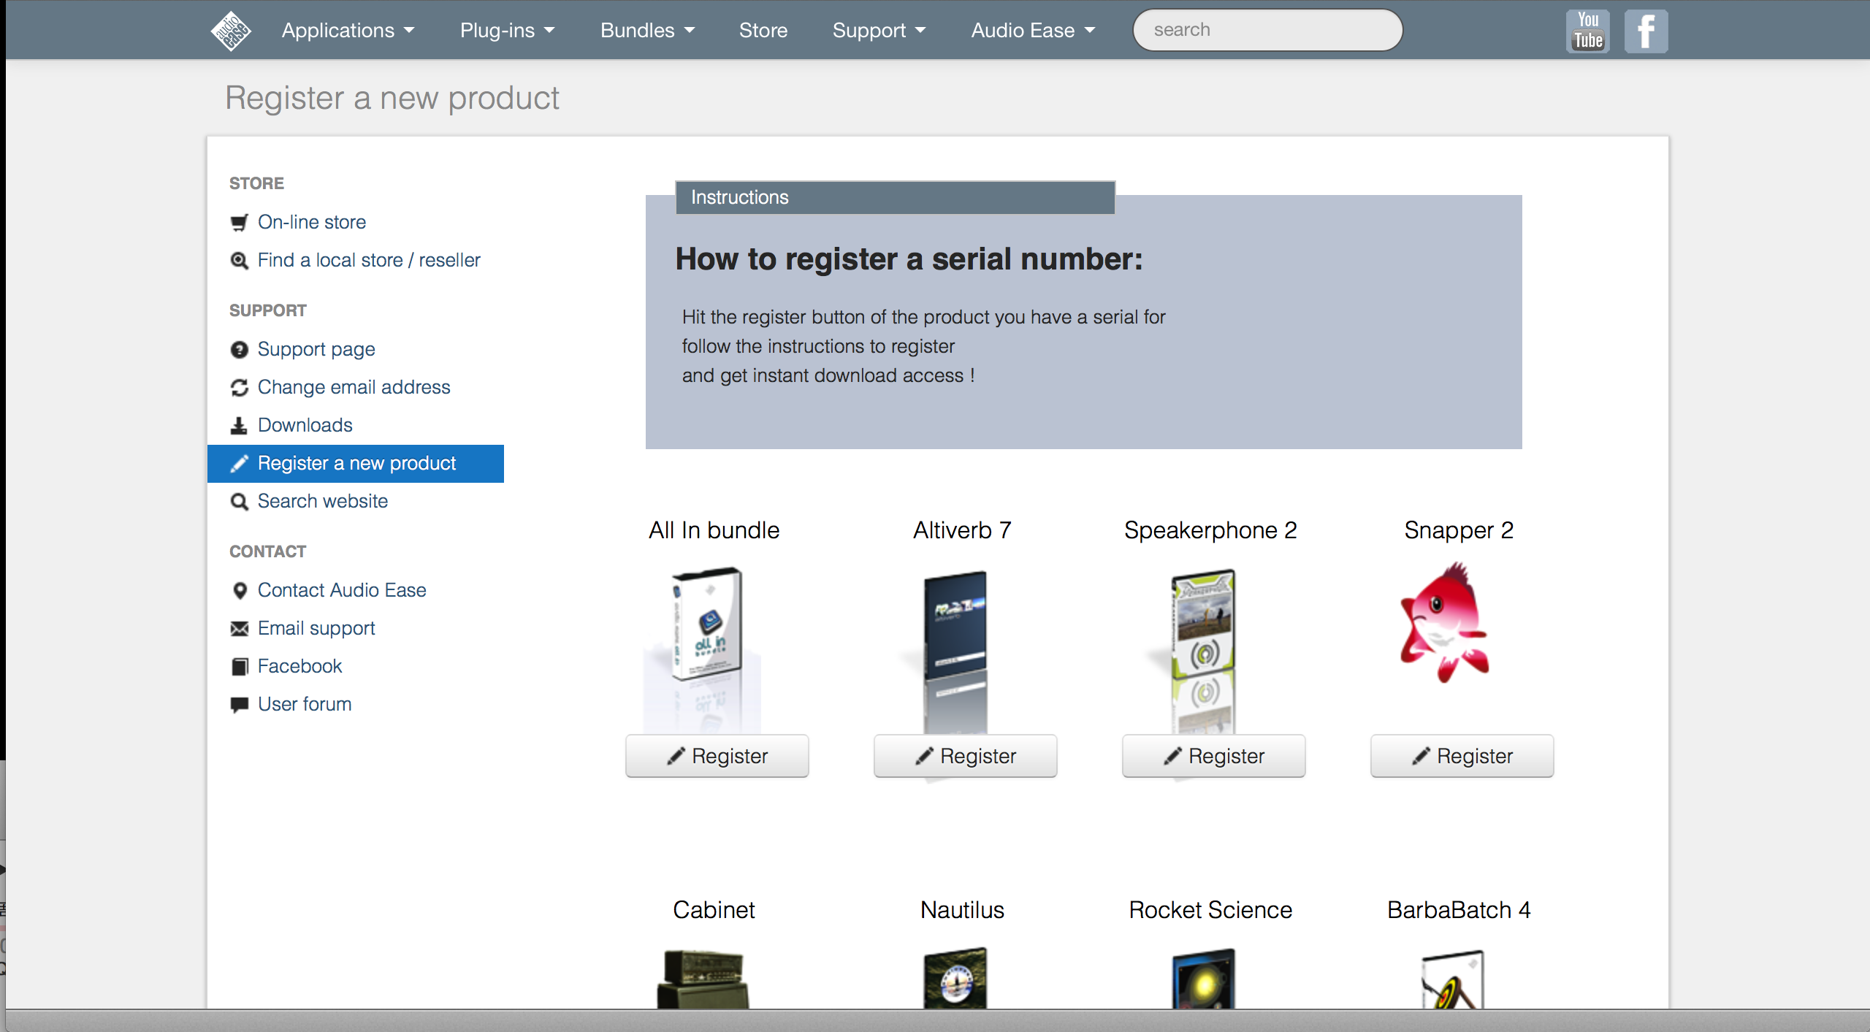The width and height of the screenshot is (1870, 1032).
Task: Click the refresh icon beside Change email address
Action: point(240,388)
